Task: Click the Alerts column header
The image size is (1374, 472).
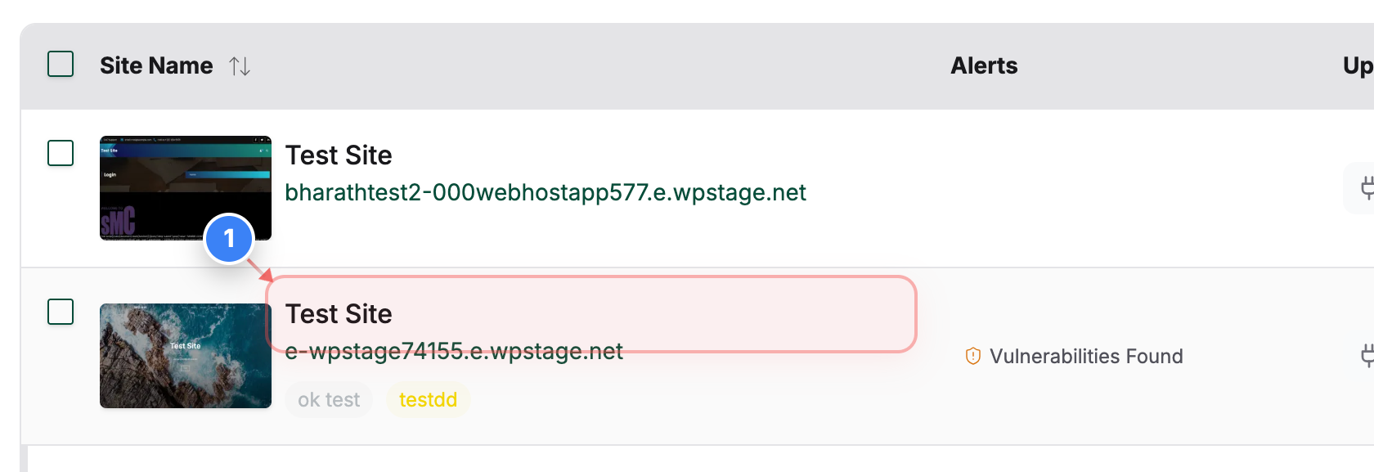Action: tap(984, 65)
